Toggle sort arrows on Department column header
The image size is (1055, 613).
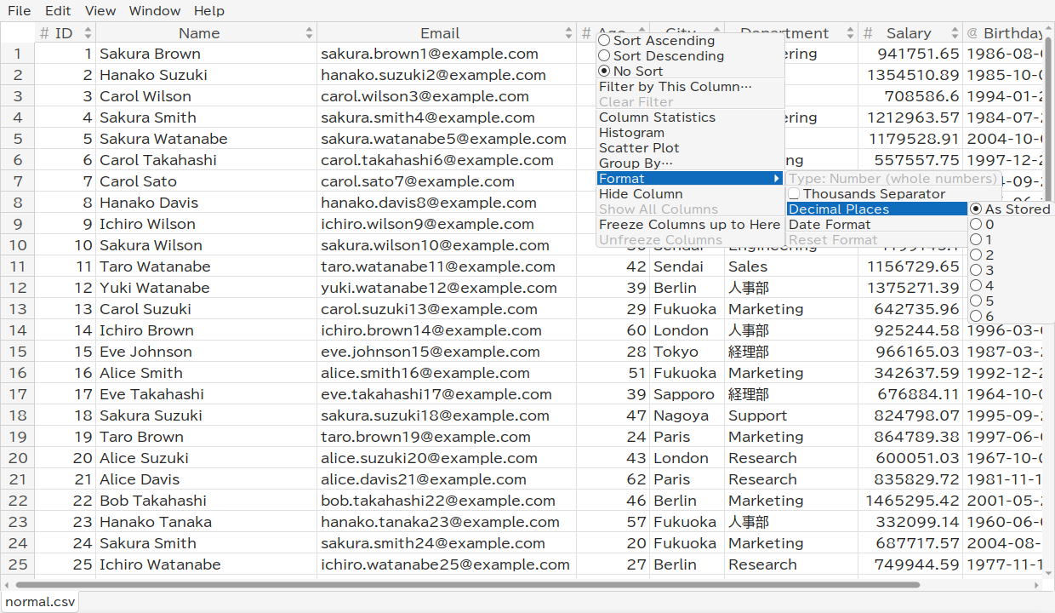(x=850, y=33)
